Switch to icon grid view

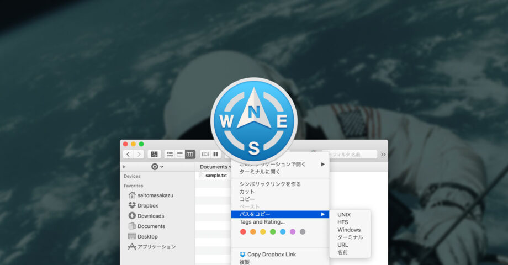pos(170,155)
